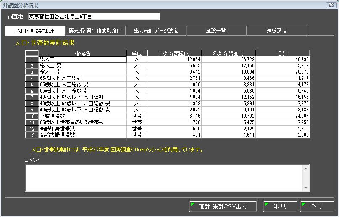Open the 表紙設定 tab
The image size is (339, 217).
pyautogui.click(x=276, y=31)
